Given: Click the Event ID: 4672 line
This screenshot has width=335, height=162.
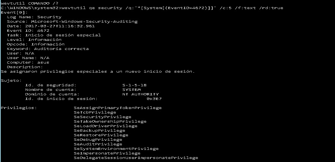Looking at the screenshot, I should pos(24,31).
